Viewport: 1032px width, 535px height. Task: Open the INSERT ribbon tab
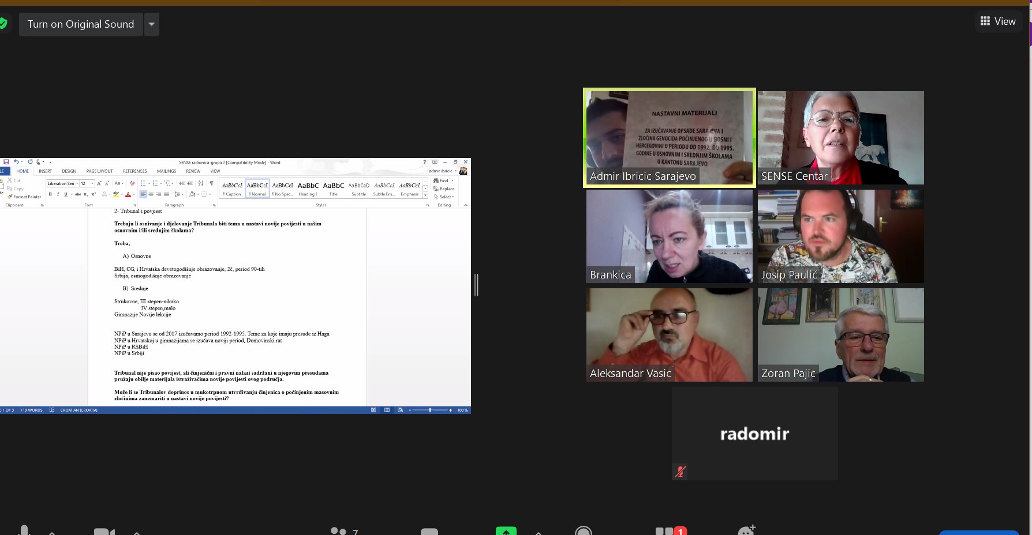point(45,171)
